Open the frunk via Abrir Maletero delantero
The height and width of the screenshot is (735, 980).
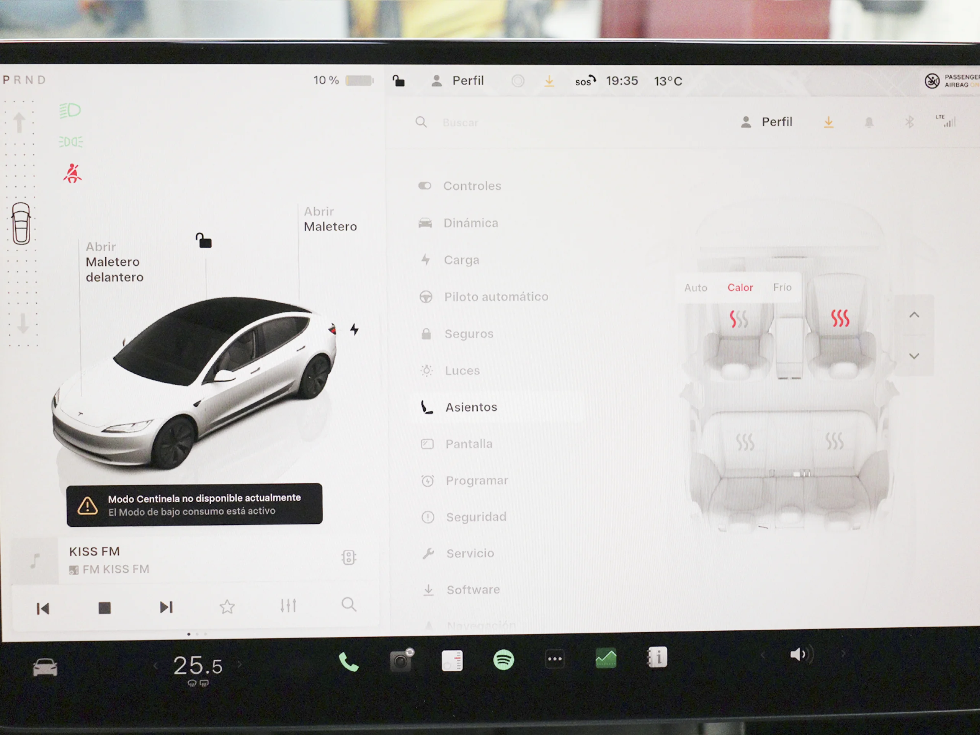(114, 262)
